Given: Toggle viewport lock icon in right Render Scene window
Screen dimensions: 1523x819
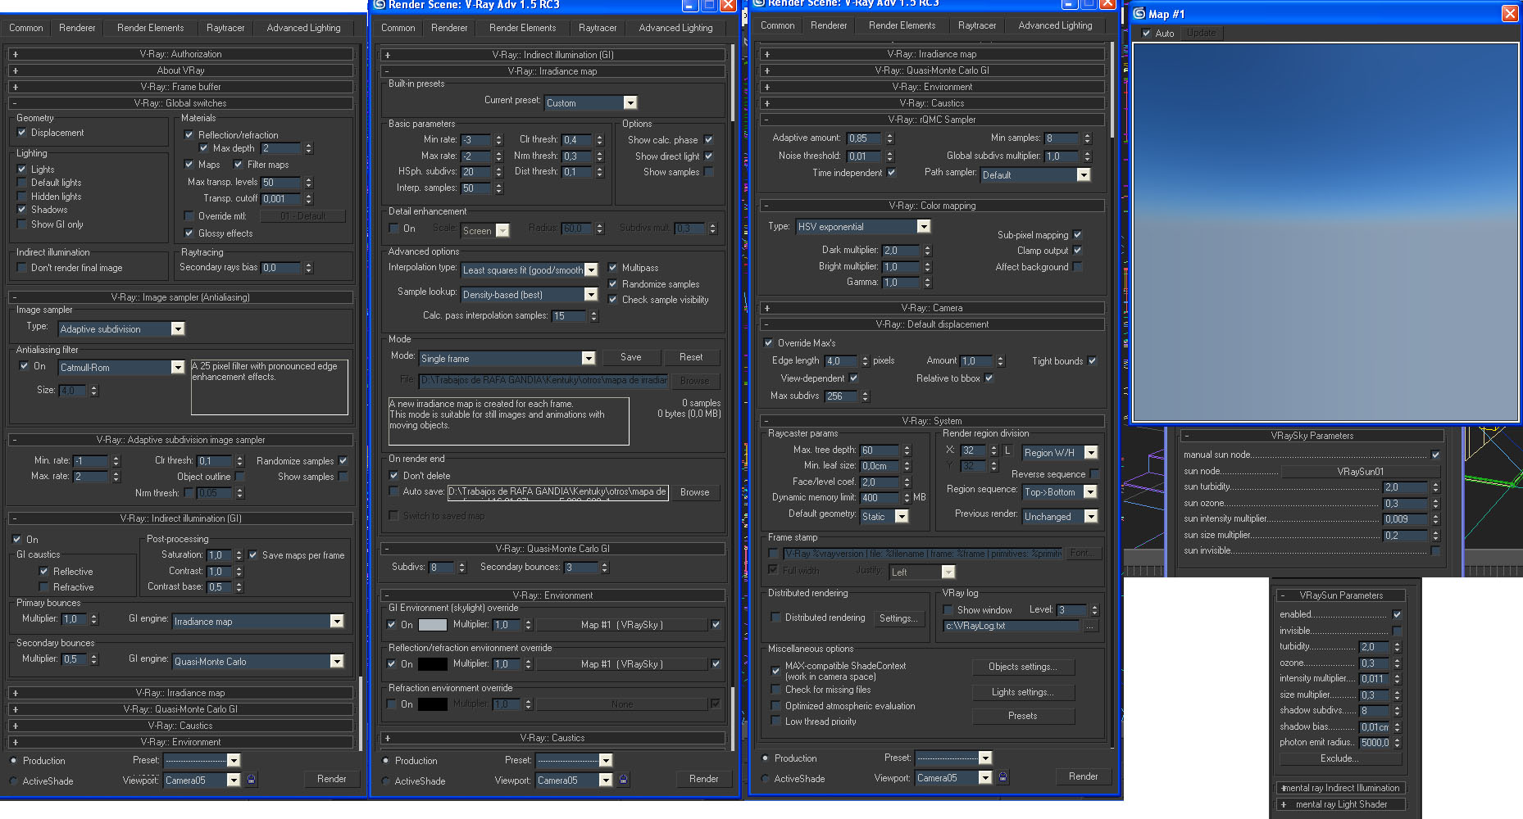Looking at the screenshot, I should click(1002, 777).
